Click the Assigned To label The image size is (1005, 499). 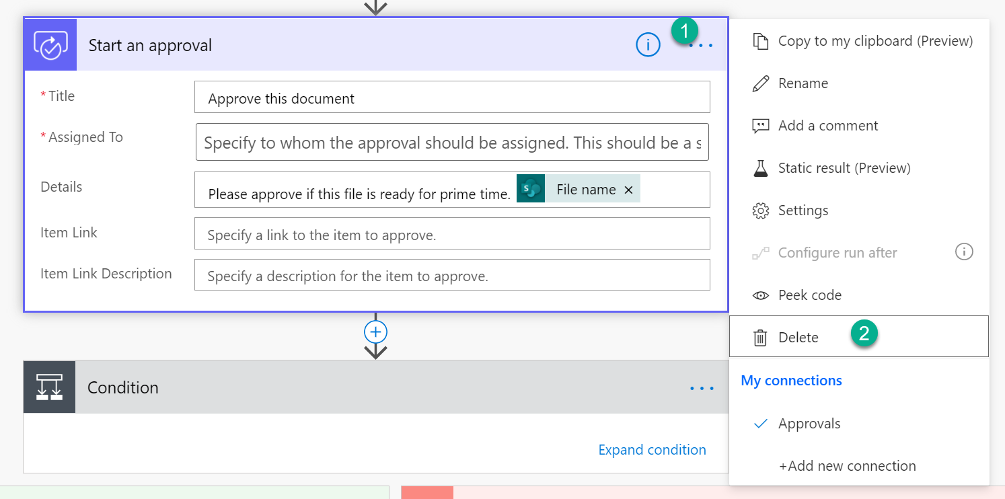(x=85, y=137)
